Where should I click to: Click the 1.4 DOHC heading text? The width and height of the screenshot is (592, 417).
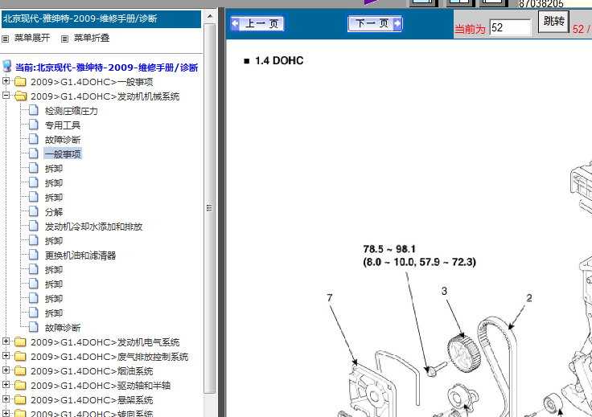tap(279, 61)
